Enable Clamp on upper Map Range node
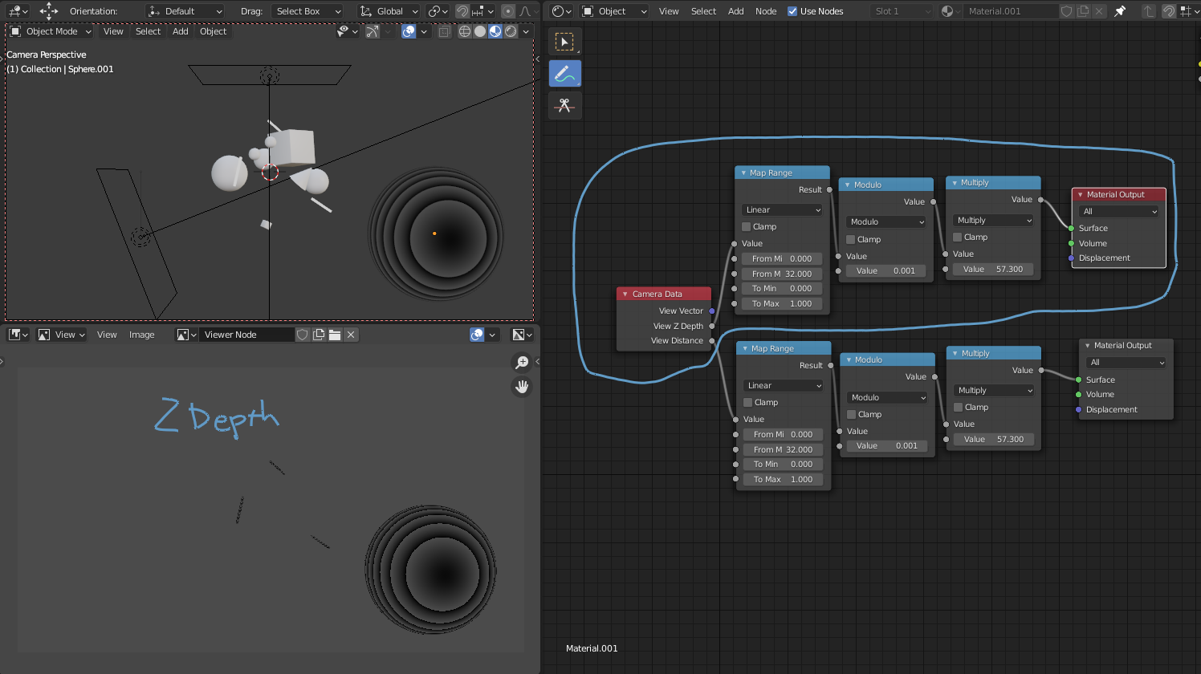 pyautogui.click(x=747, y=227)
